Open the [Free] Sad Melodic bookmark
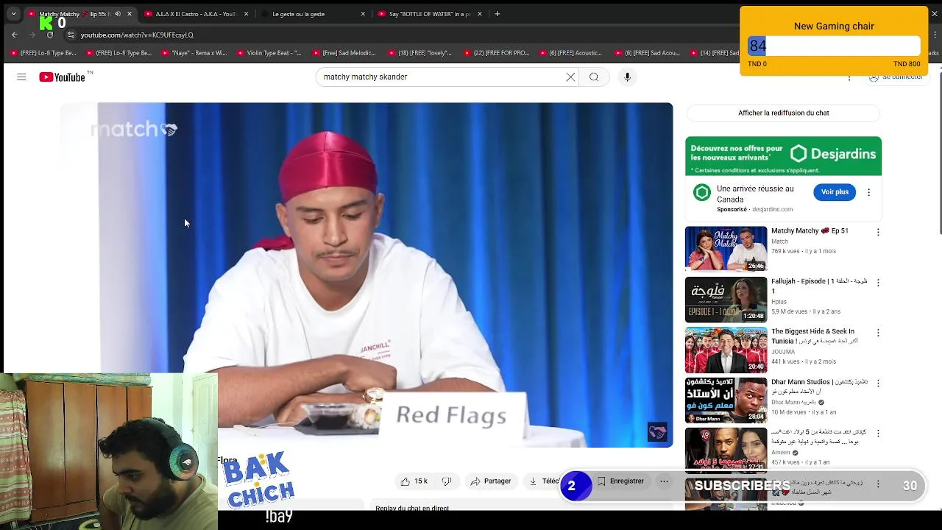942x530 pixels. 344,53
